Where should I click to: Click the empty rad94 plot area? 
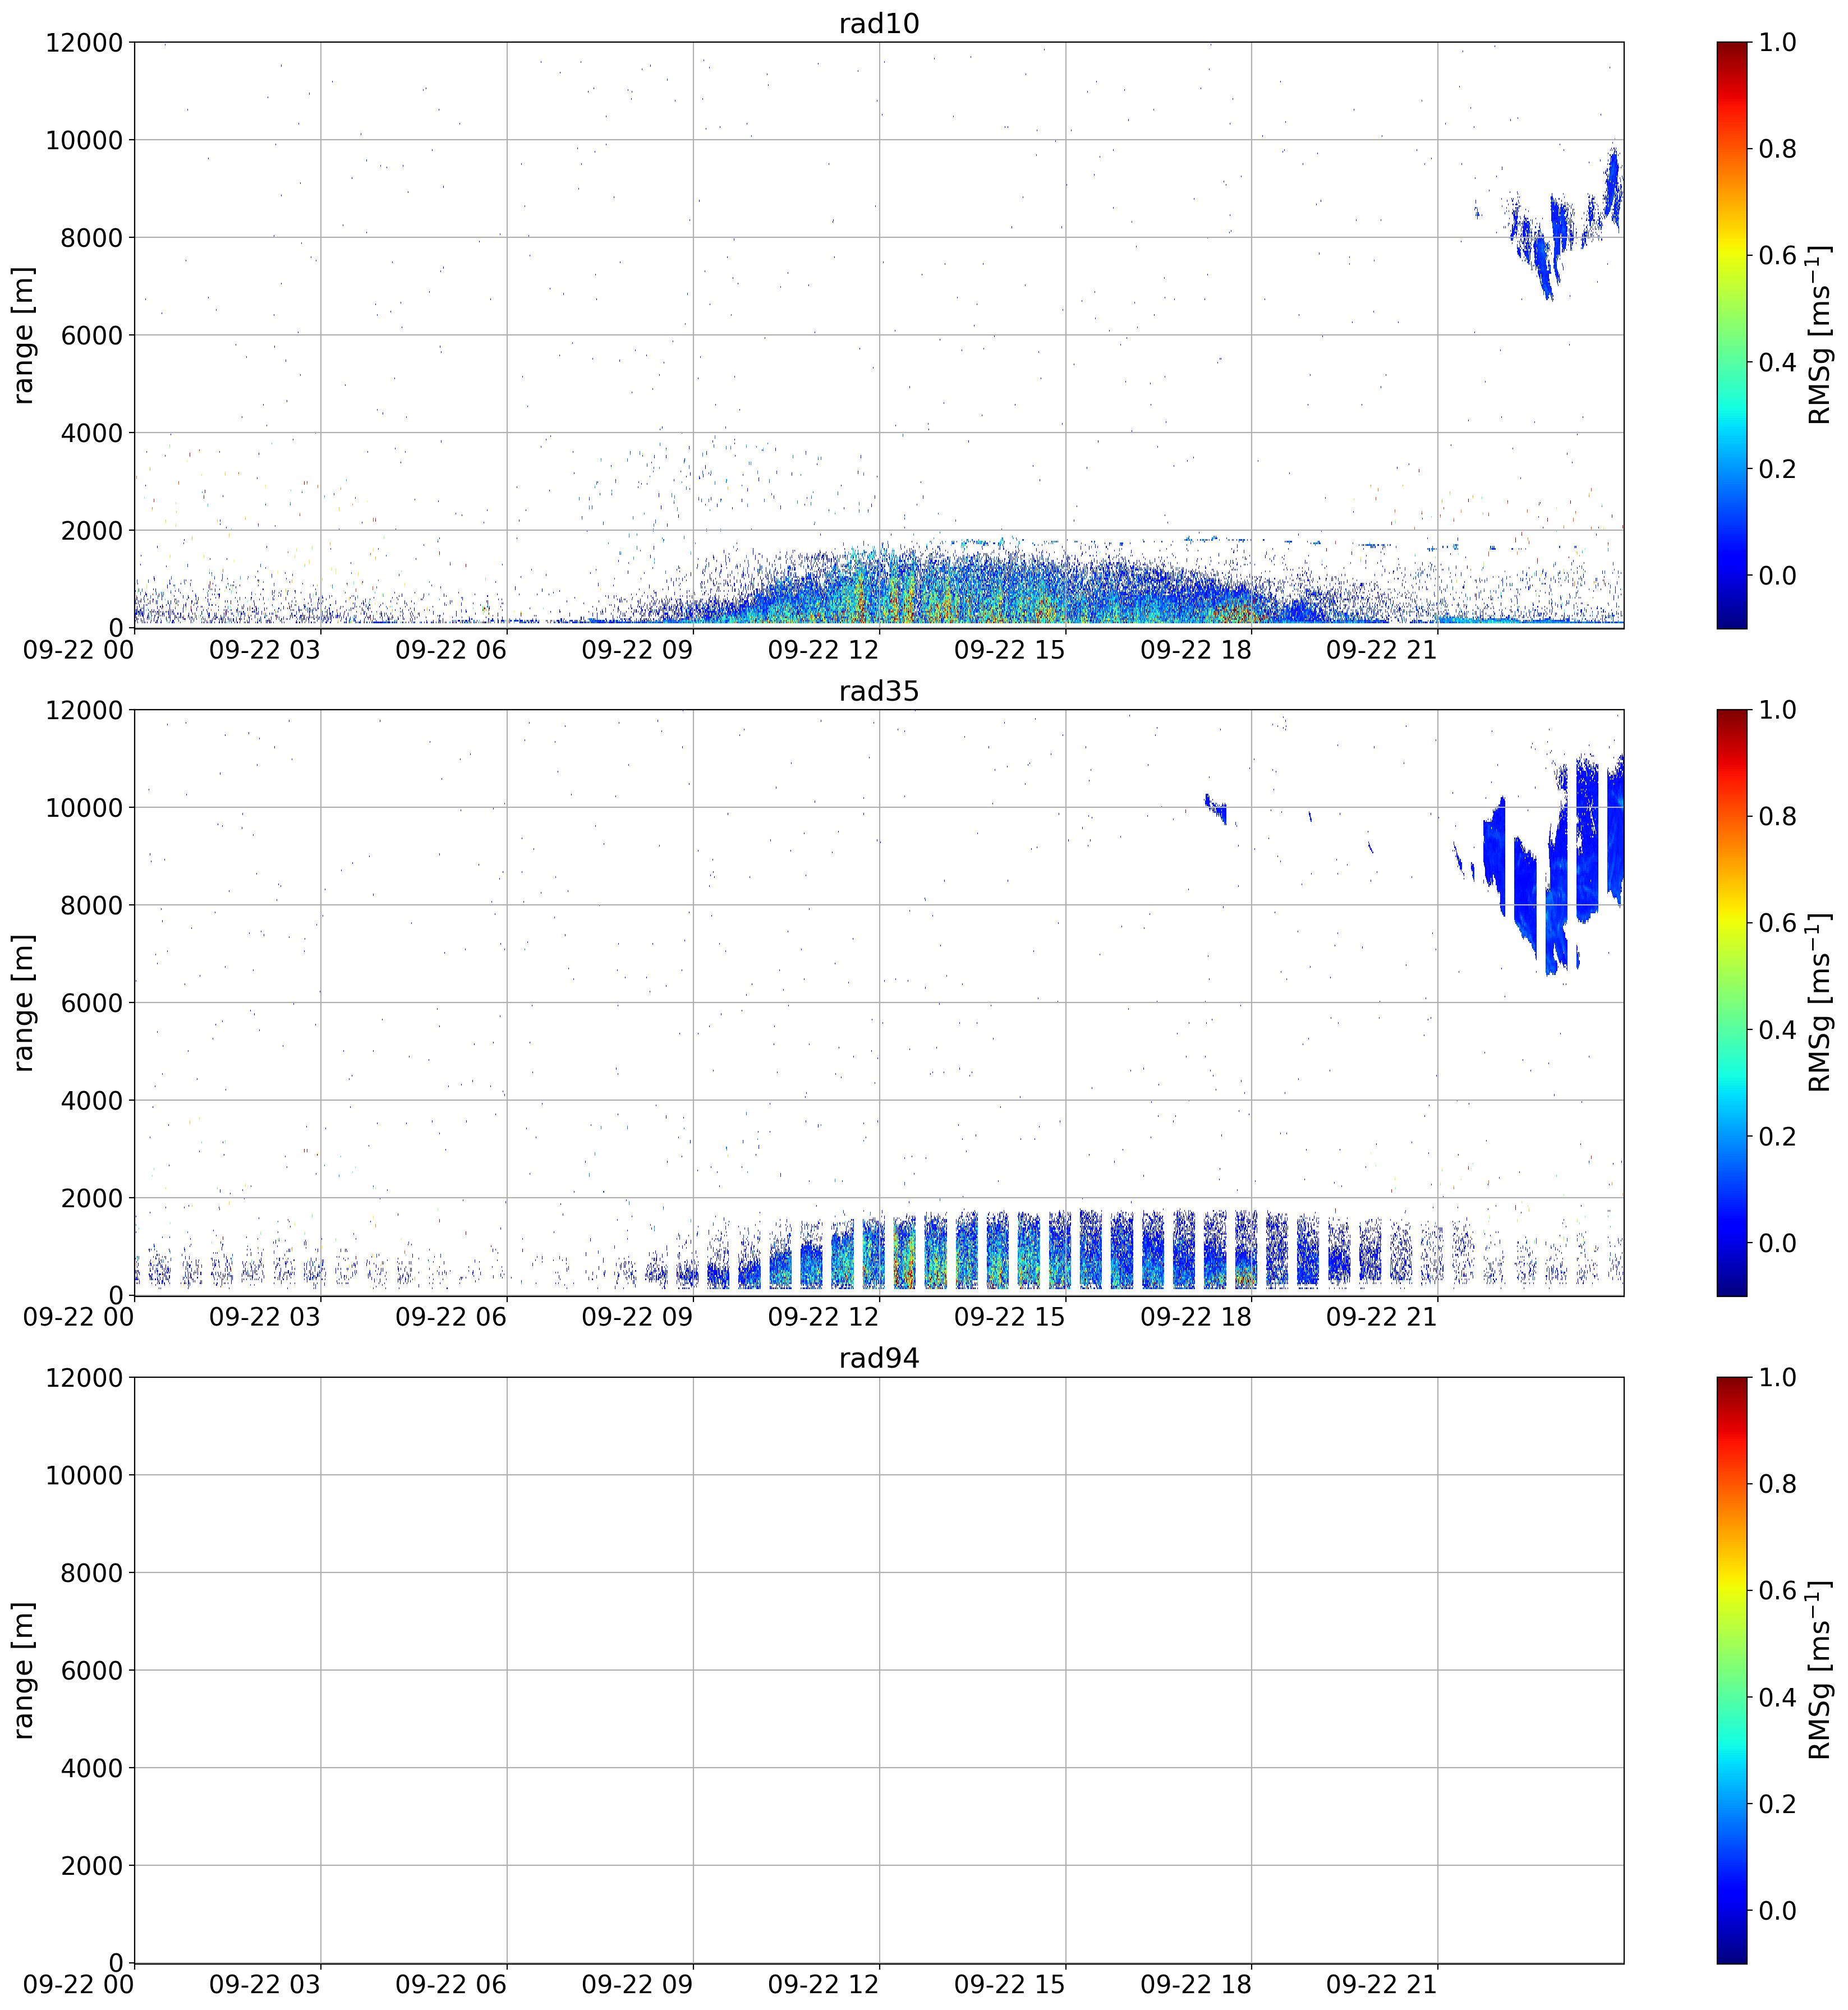[879, 1670]
